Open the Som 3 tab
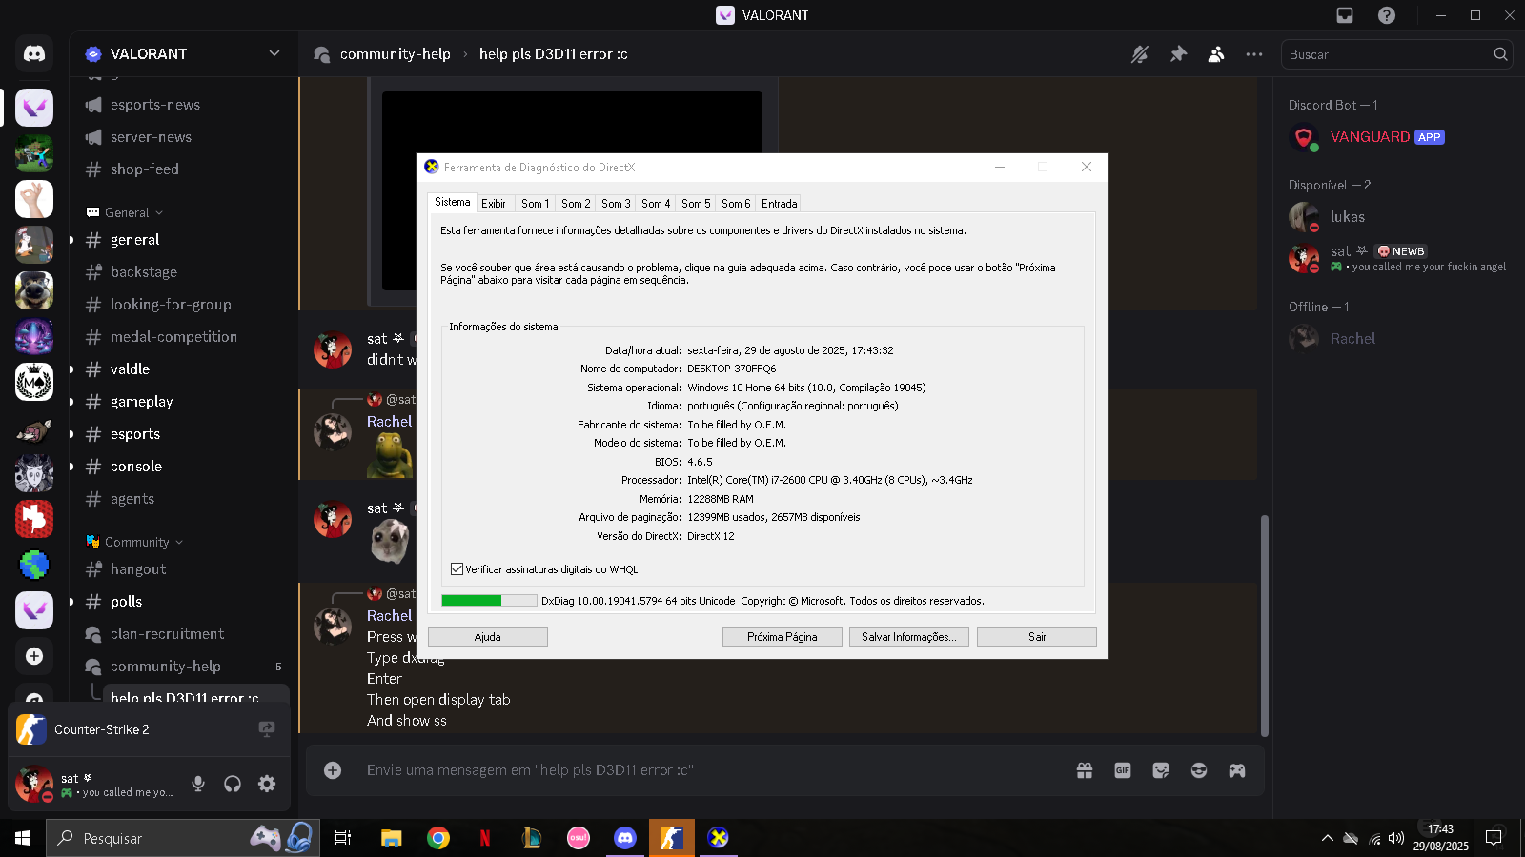The image size is (1525, 857). point(616,204)
